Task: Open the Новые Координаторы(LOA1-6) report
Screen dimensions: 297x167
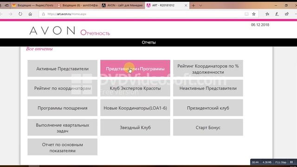Action: click(135, 108)
